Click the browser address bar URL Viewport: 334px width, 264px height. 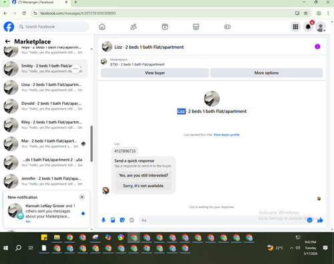tap(78, 13)
